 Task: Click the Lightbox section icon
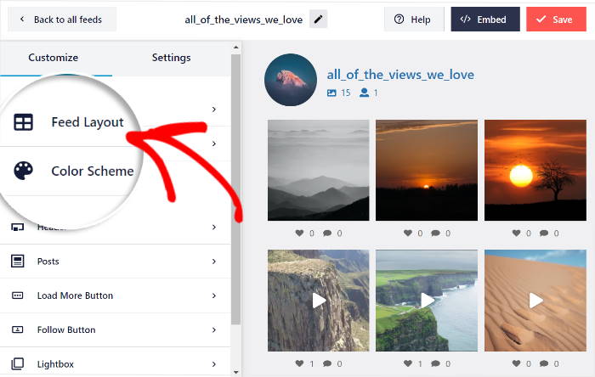click(18, 363)
